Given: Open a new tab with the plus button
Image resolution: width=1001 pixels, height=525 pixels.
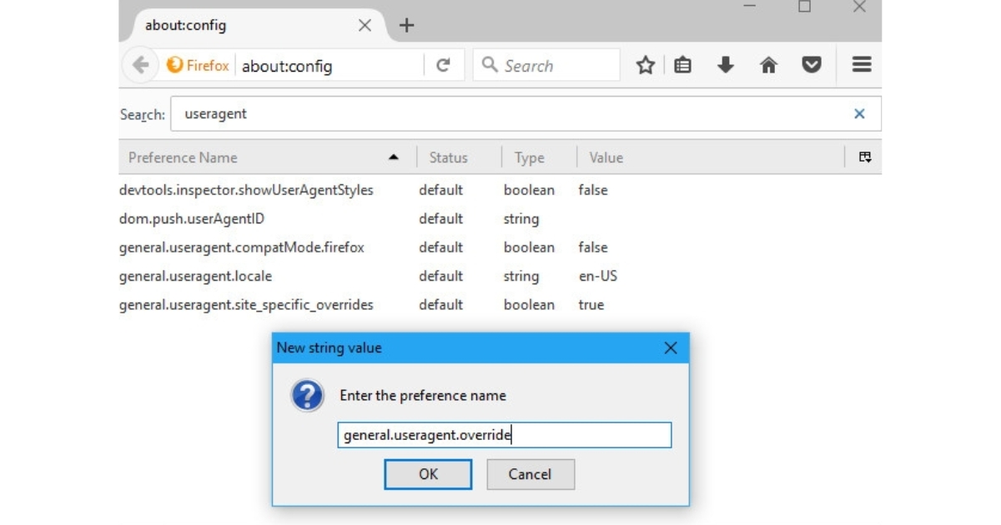Looking at the screenshot, I should pos(406,24).
